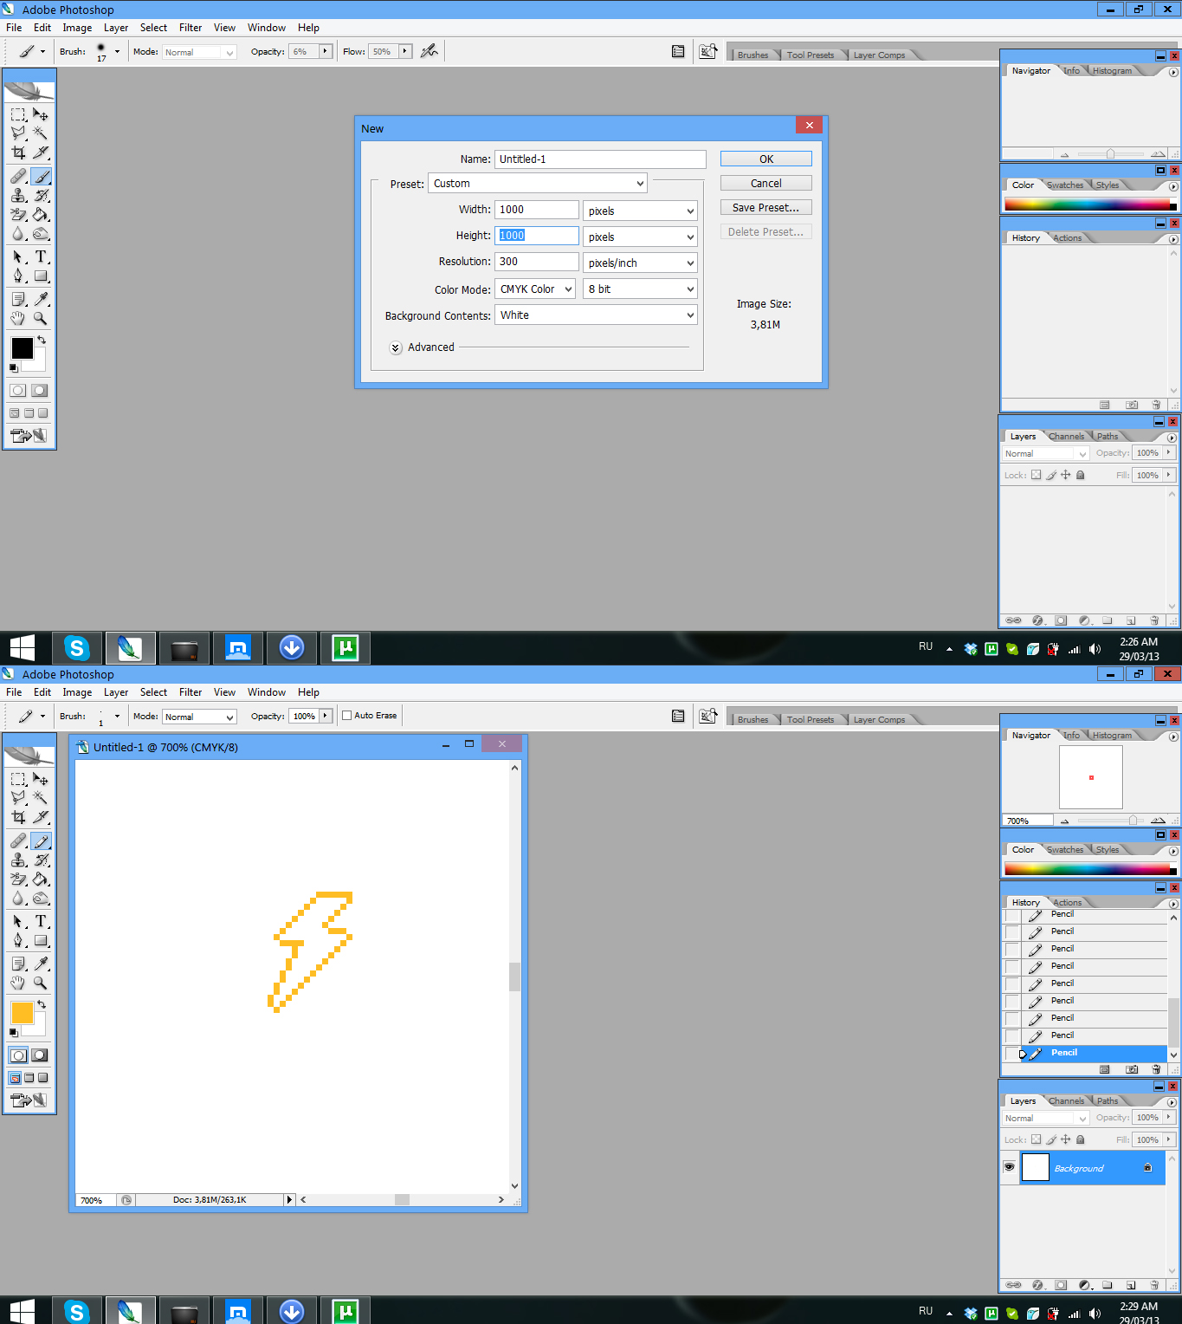Screen dimensions: 1182x1324
Task: Switch to Actions tab above the Pencil history list
Action: (1067, 903)
